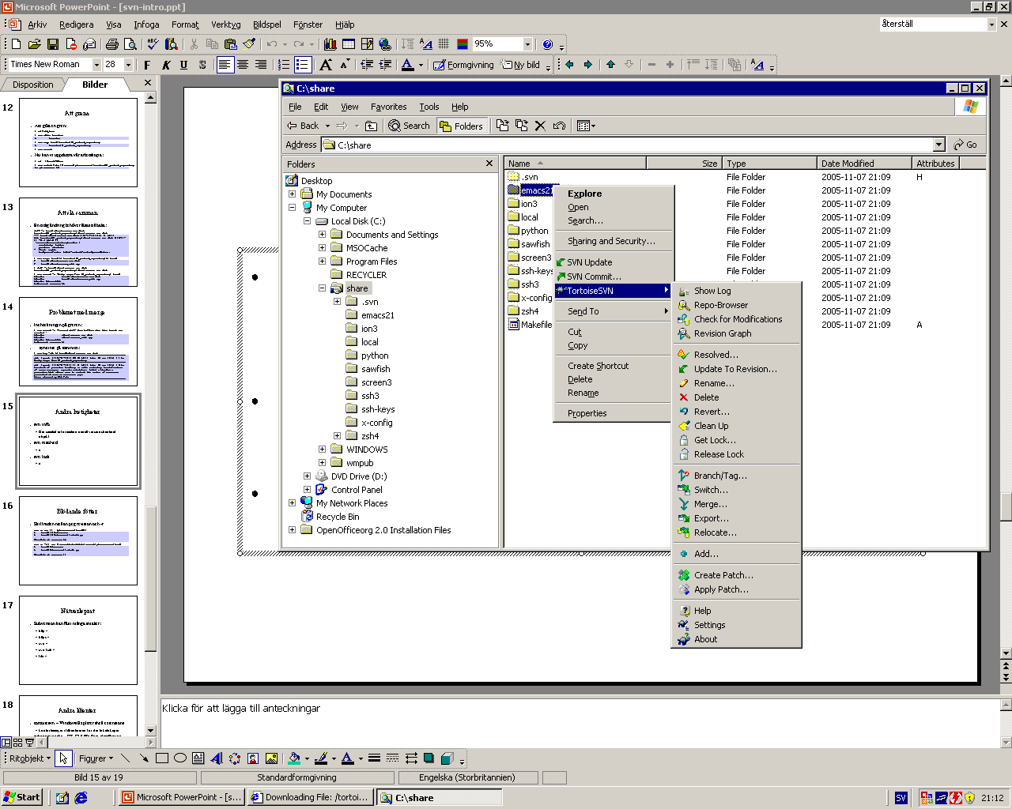Switch to the Disposition tab

pyautogui.click(x=33, y=85)
